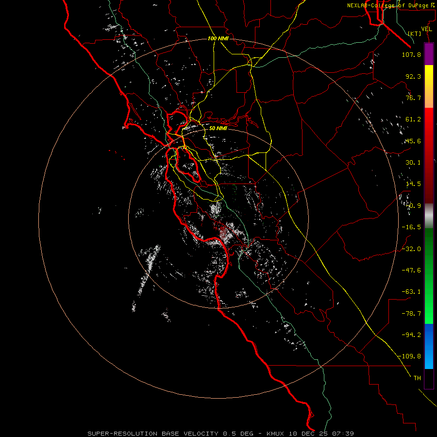Click the 107.8 velocity scale value

click(411, 54)
